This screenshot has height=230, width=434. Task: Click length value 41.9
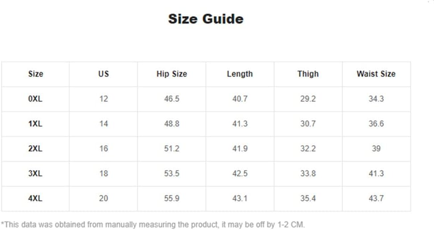tap(240, 148)
